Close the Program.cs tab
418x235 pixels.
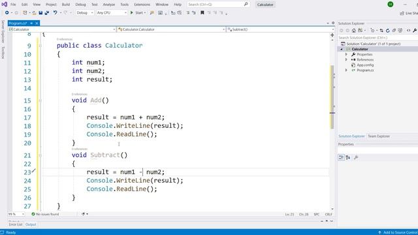(37, 23)
